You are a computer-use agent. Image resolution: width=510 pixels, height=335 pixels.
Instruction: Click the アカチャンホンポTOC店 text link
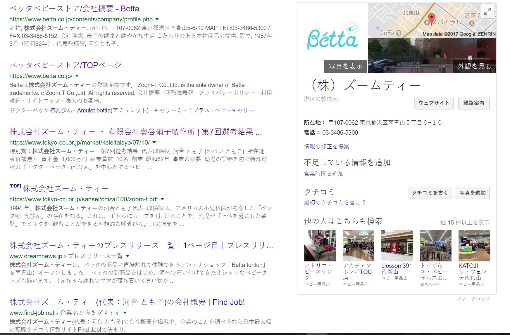pyautogui.click(x=357, y=272)
